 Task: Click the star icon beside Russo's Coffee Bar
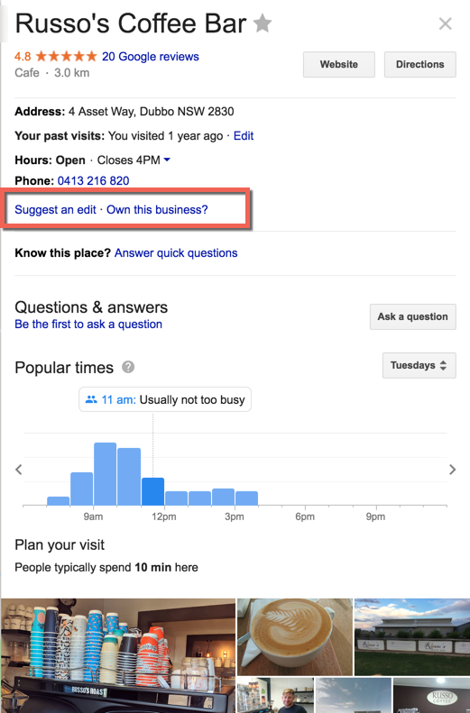point(263,23)
